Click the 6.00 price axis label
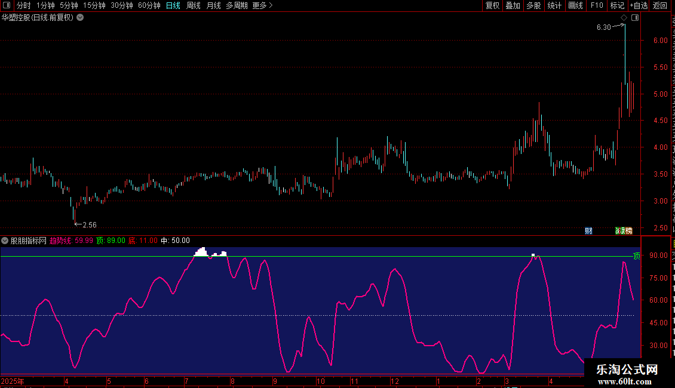 [660, 41]
